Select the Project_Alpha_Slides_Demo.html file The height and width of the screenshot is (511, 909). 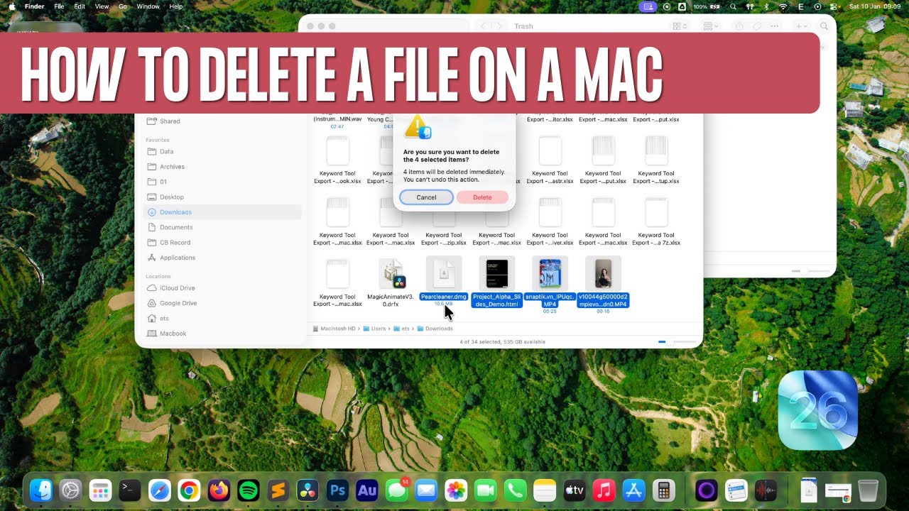(x=497, y=282)
